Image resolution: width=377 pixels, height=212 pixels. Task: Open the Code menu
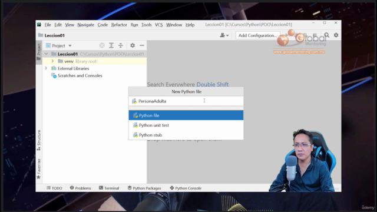coord(102,25)
